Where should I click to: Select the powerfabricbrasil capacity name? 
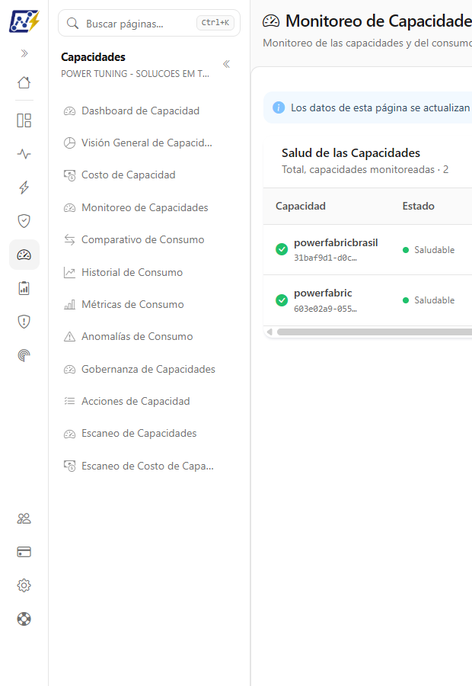(x=336, y=243)
